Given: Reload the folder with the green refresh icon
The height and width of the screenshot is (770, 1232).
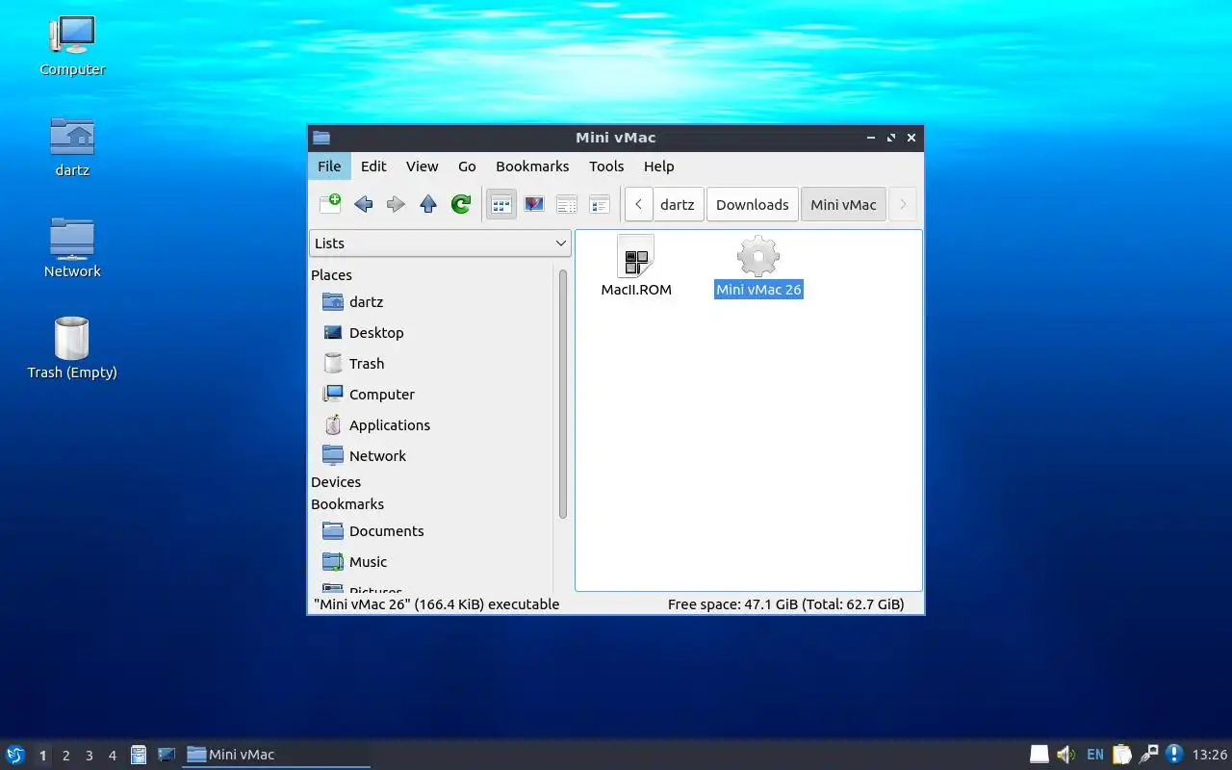Looking at the screenshot, I should [x=461, y=204].
